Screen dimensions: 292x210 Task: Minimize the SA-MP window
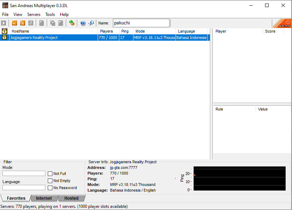pos(251,5)
